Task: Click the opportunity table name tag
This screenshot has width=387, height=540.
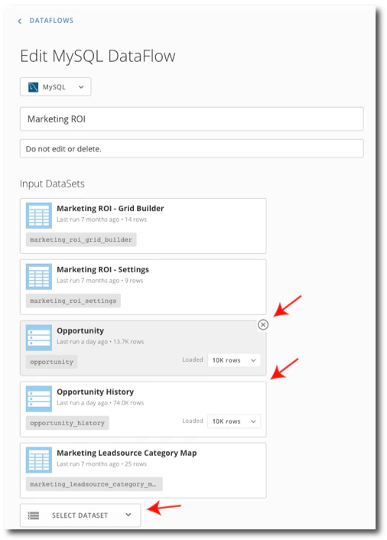Action: point(52,362)
